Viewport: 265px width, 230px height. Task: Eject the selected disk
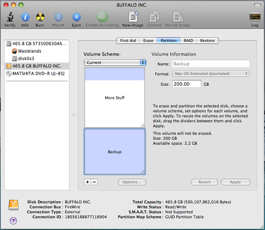pos(76,17)
